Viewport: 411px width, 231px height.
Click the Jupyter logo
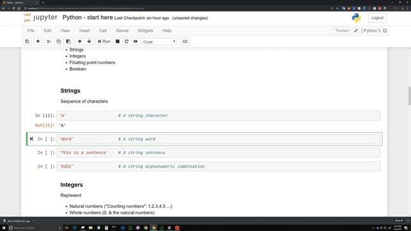click(x=40, y=18)
